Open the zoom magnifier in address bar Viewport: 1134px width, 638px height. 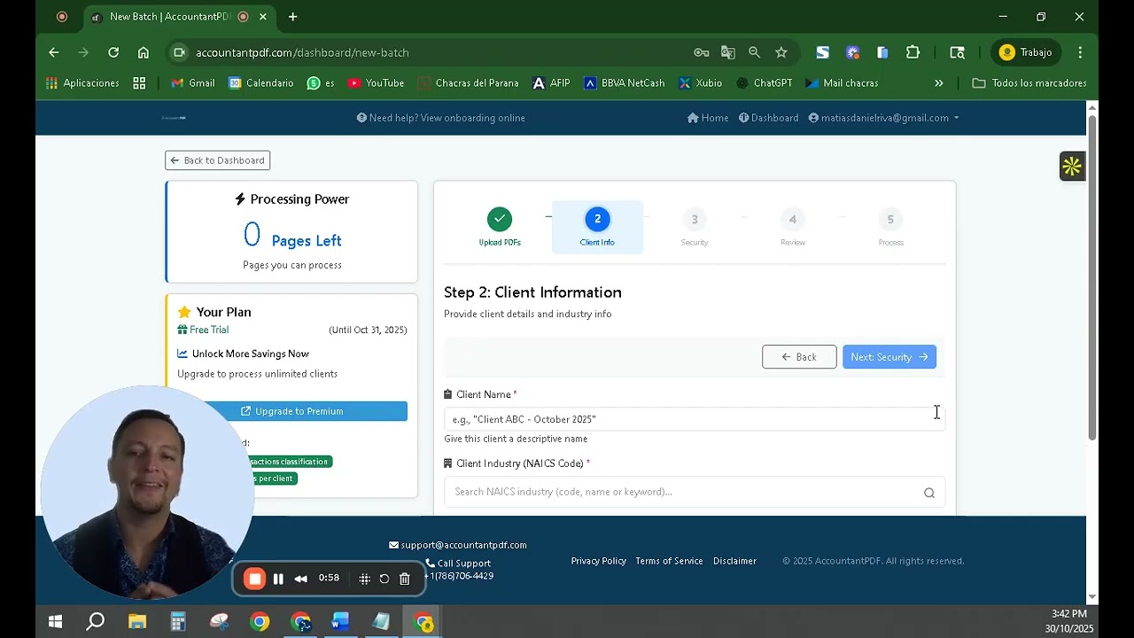[755, 52]
